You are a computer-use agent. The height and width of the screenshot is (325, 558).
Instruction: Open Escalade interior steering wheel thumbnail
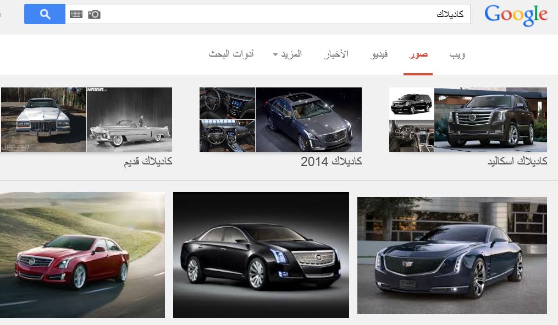411,136
